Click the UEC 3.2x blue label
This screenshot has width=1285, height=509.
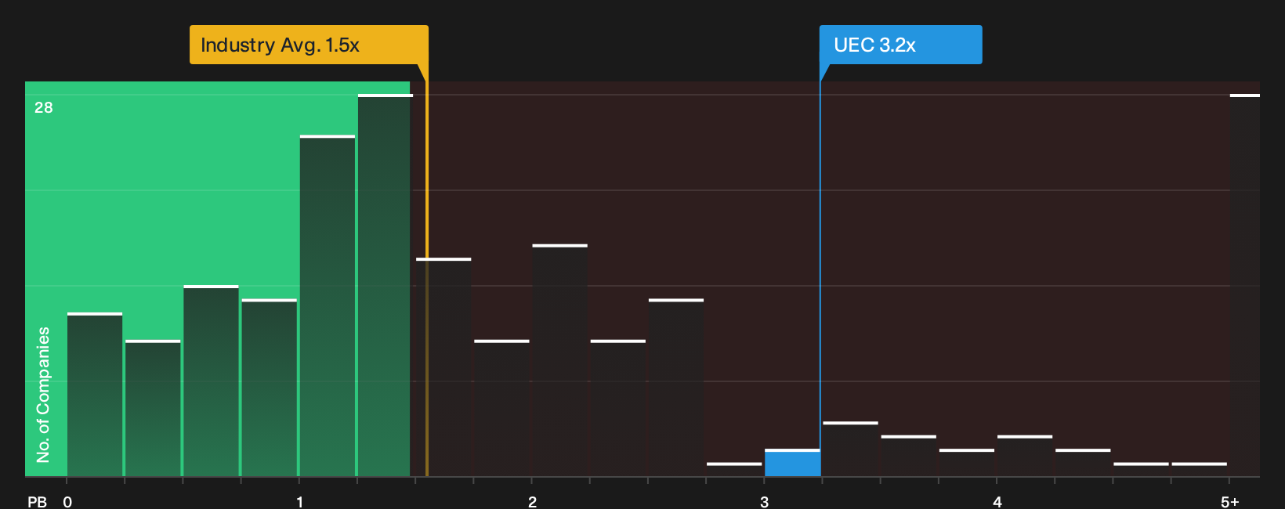[x=900, y=45]
